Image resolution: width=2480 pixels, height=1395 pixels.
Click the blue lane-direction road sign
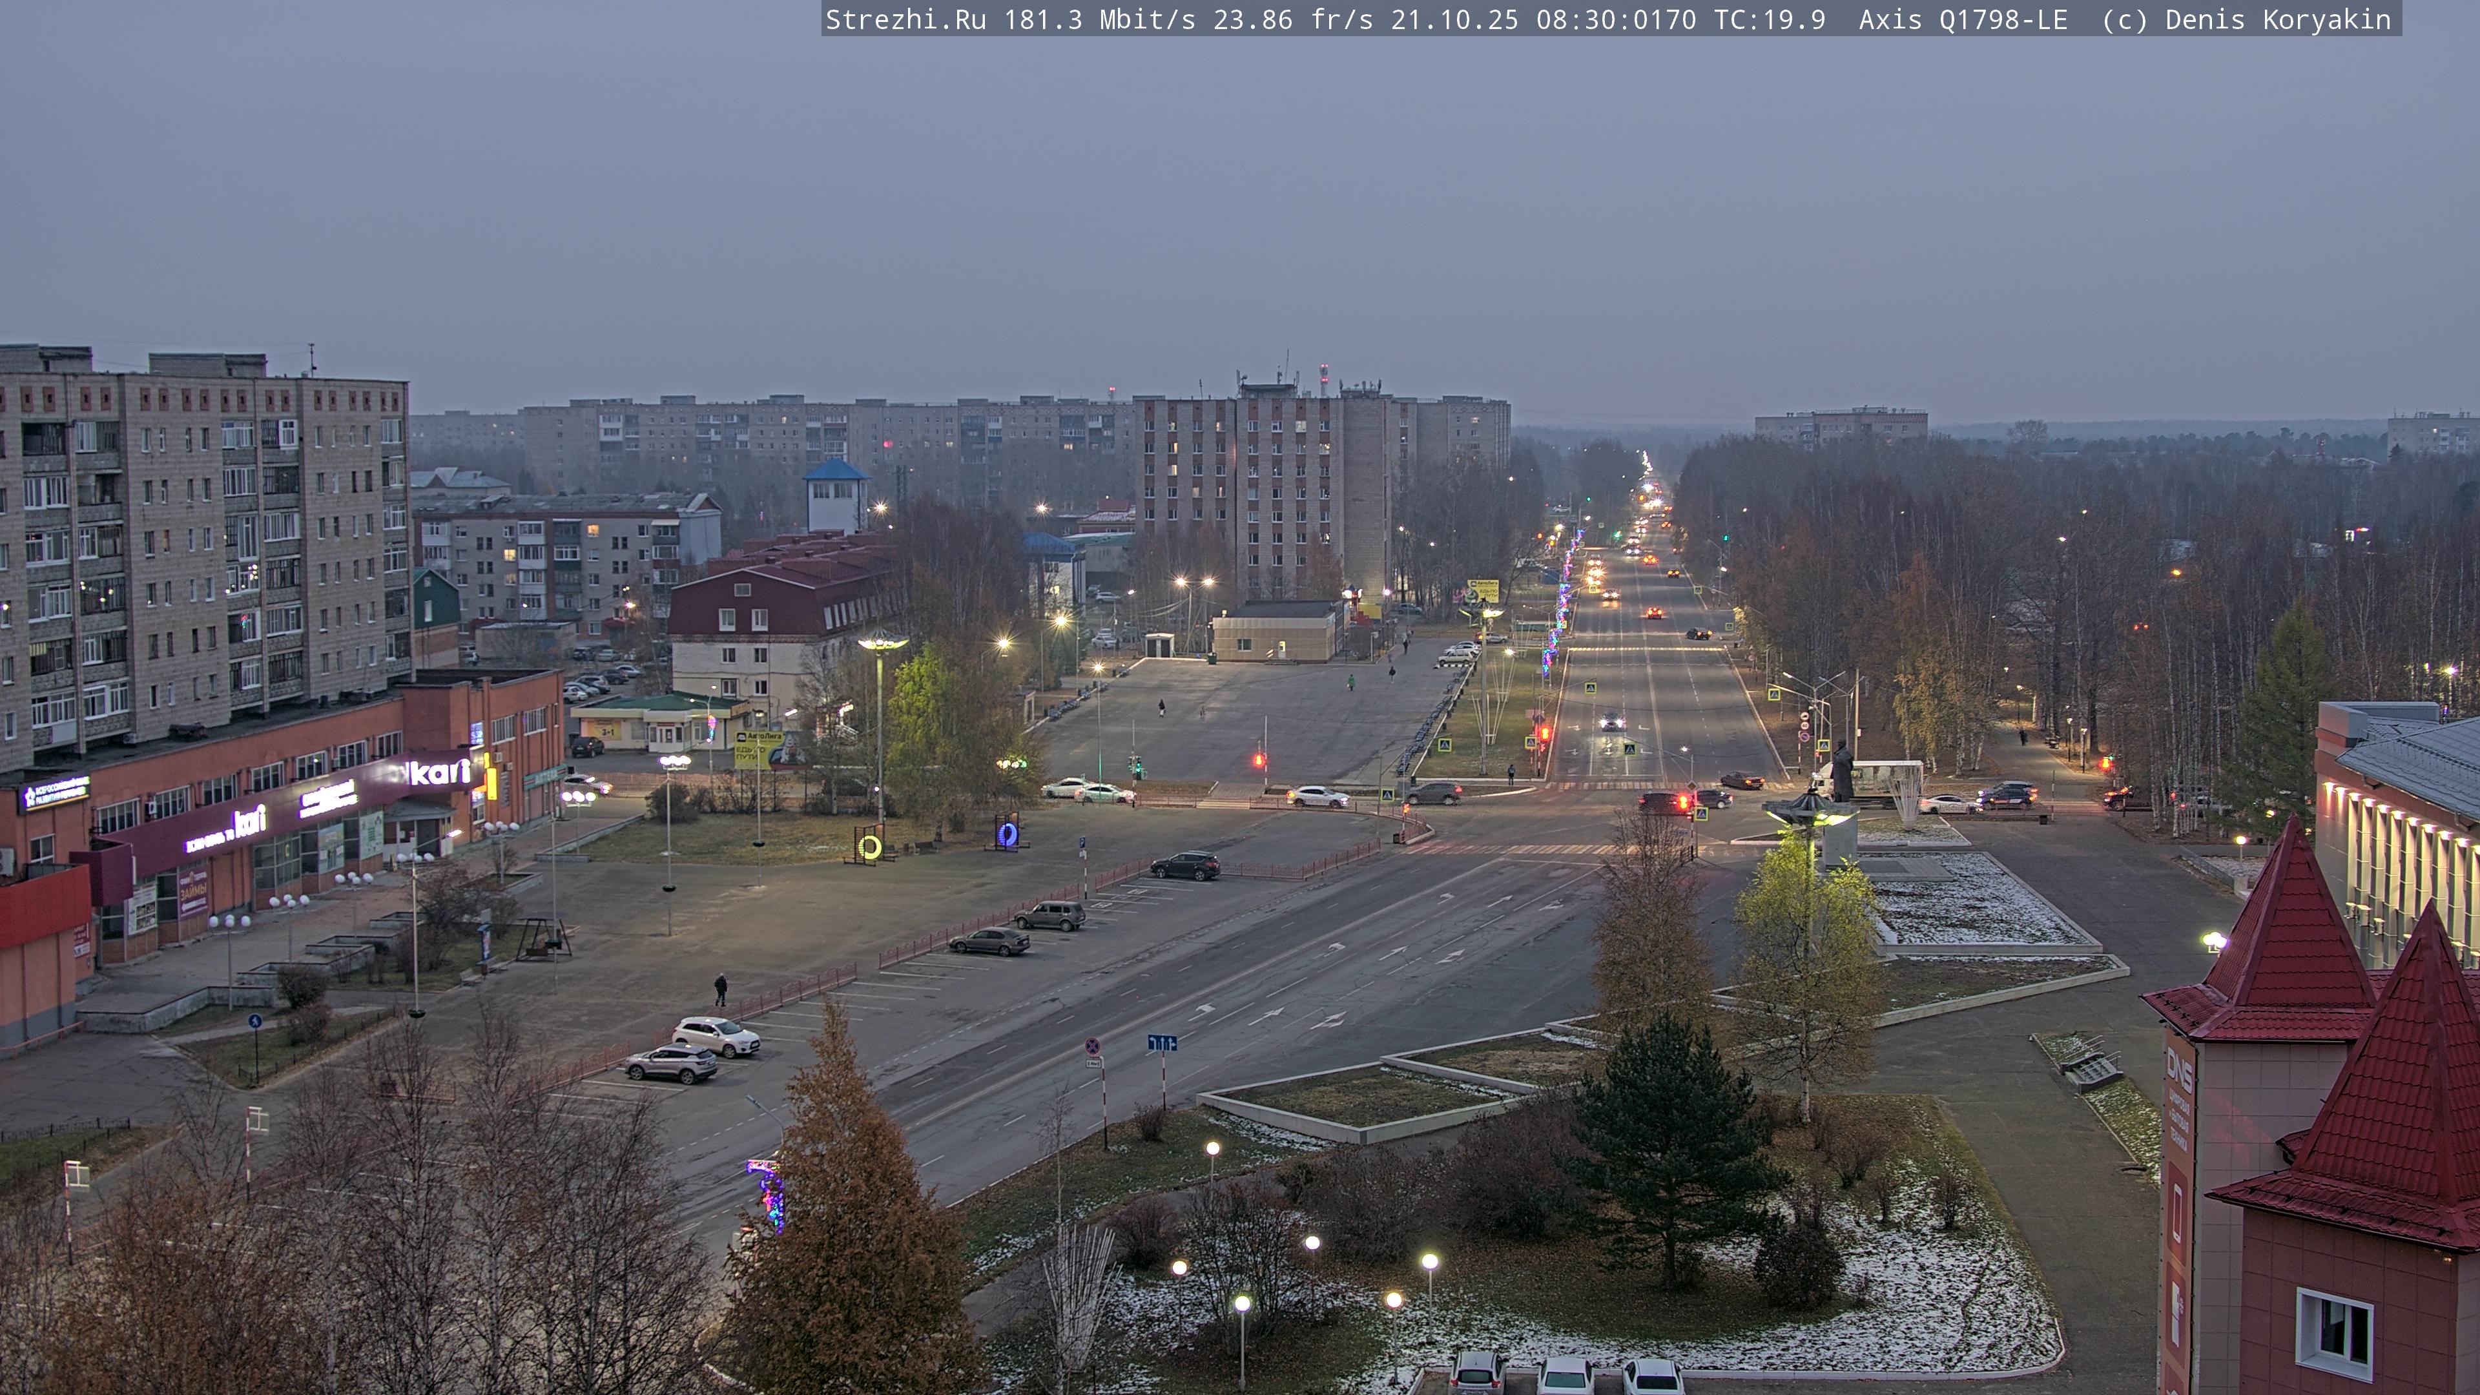[x=1162, y=1042]
